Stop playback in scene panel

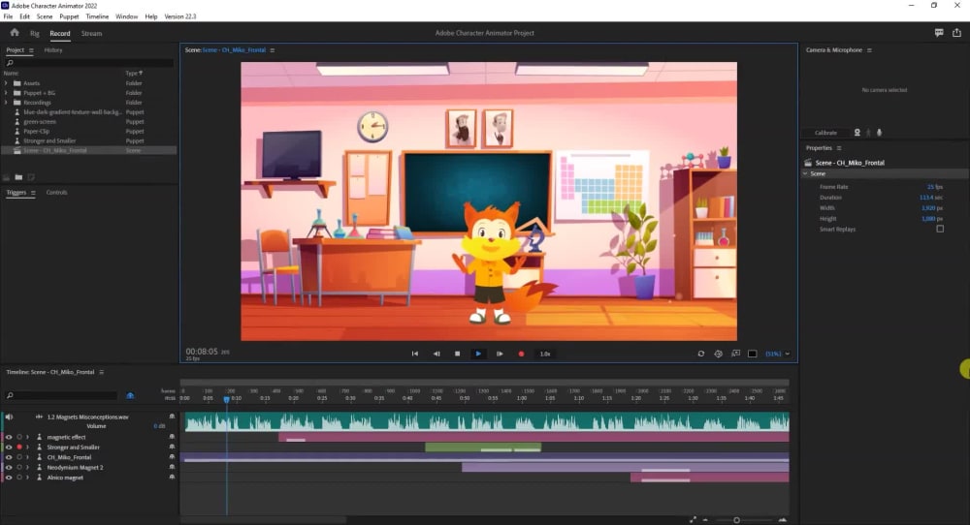click(457, 354)
